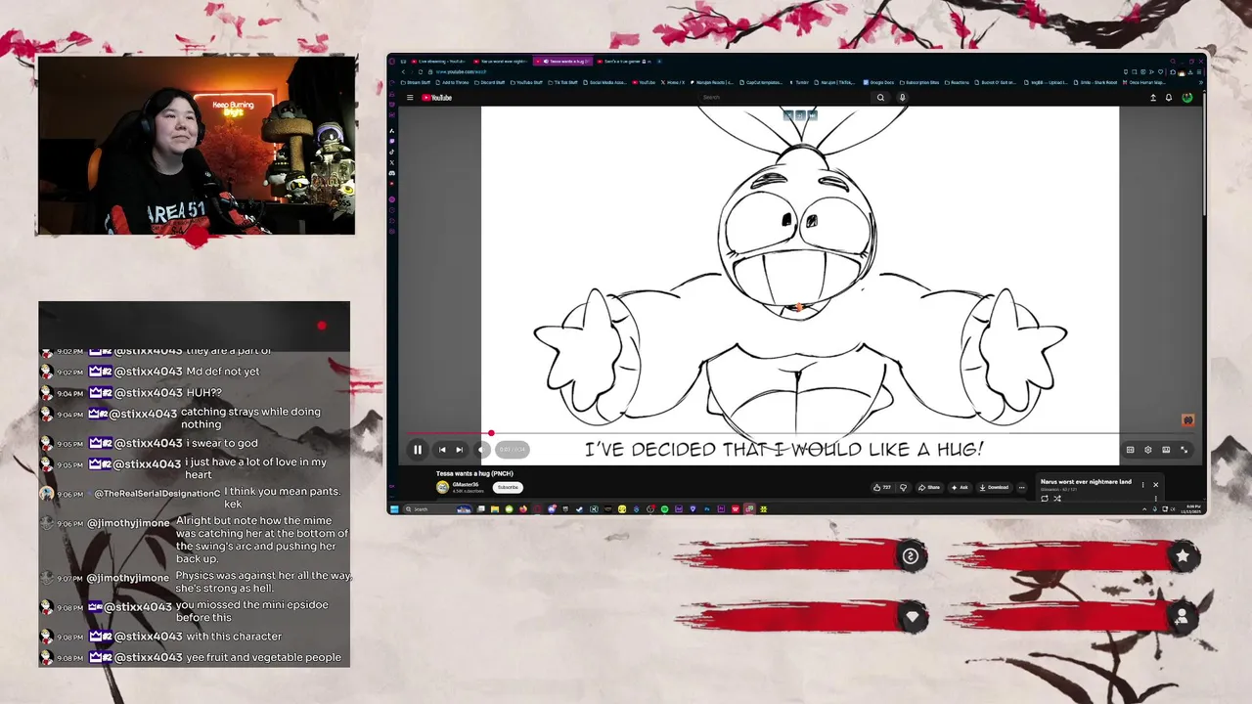The image size is (1252, 704).
Task: Open more actions ellipsis under video
Action: click(1022, 487)
